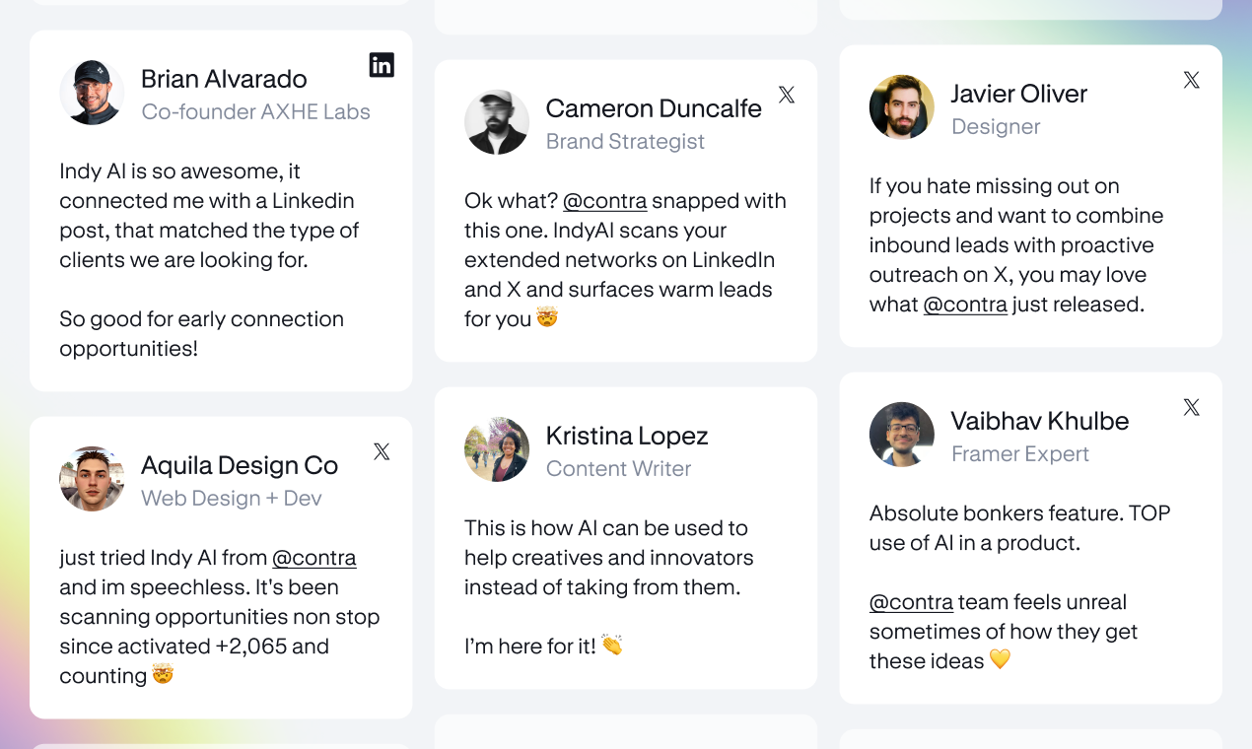This screenshot has width=1252, height=749.
Task: Click the Vaibhav Khulbe name heading
Action: [1040, 421]
